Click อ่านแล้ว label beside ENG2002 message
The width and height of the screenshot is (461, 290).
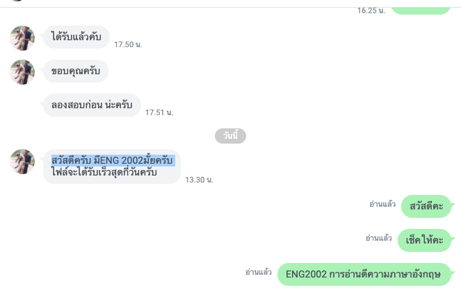pyautogui.click(x=259, y=272)
